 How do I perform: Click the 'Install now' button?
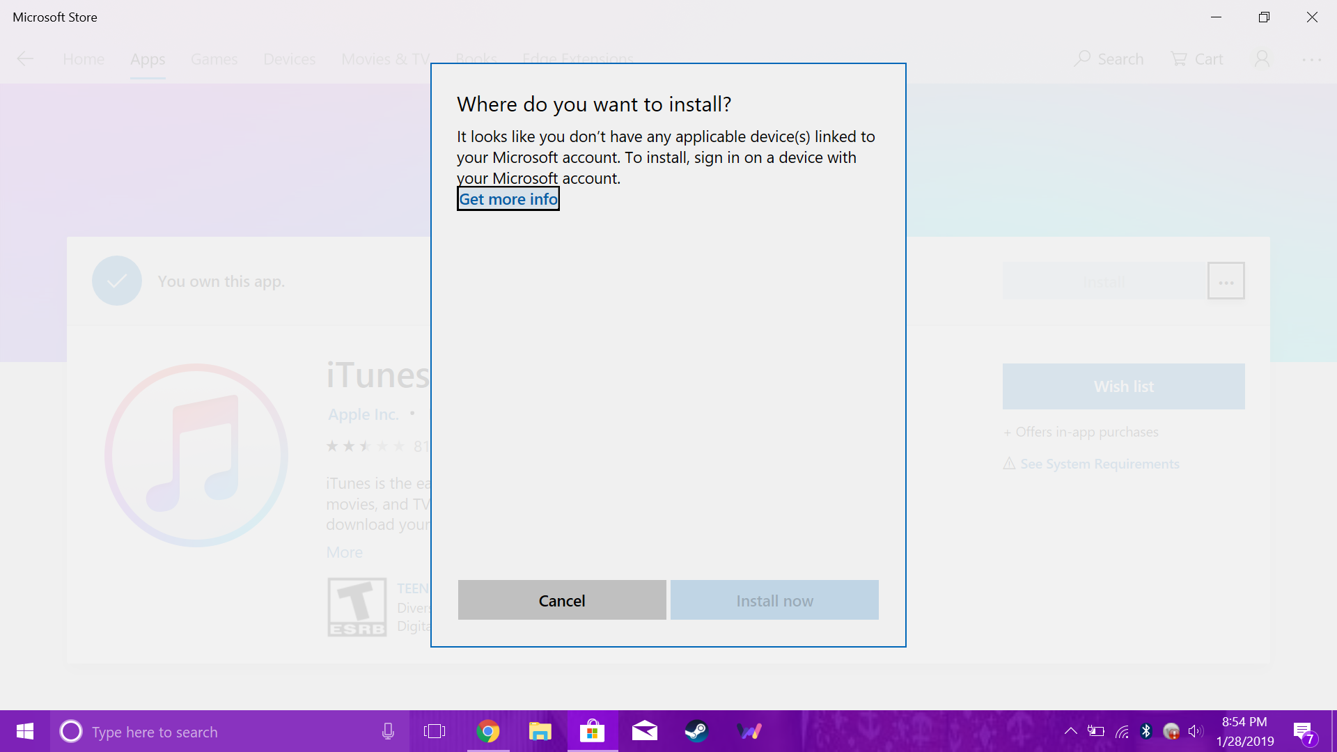(x=774, y=600)
